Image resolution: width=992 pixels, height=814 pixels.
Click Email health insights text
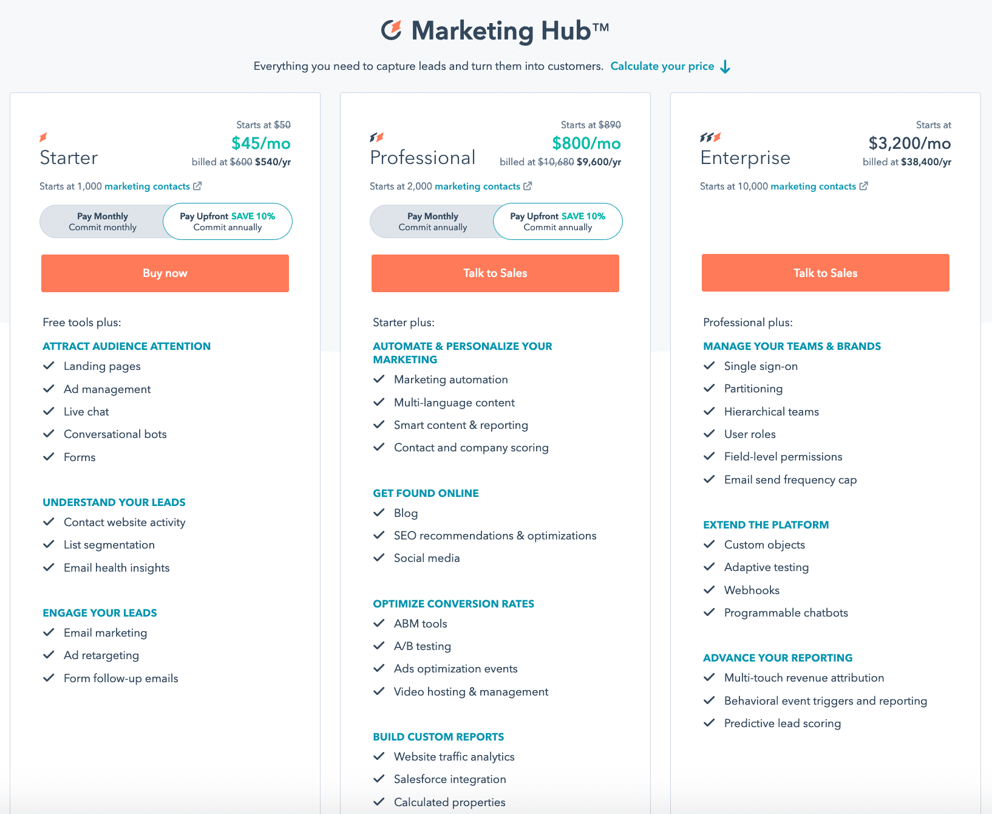pyautogui.click(x=117, y=568)
